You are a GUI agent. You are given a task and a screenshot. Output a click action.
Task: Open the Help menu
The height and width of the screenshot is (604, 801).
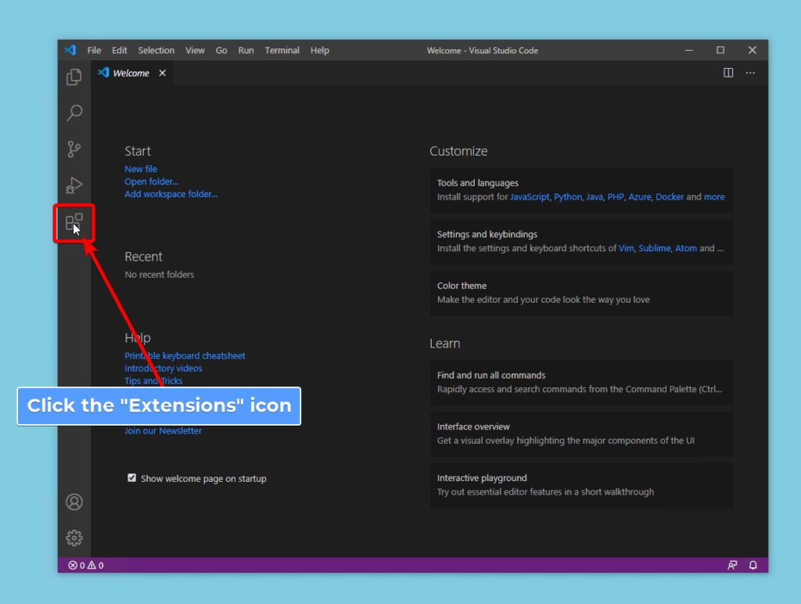click(320, 50)
